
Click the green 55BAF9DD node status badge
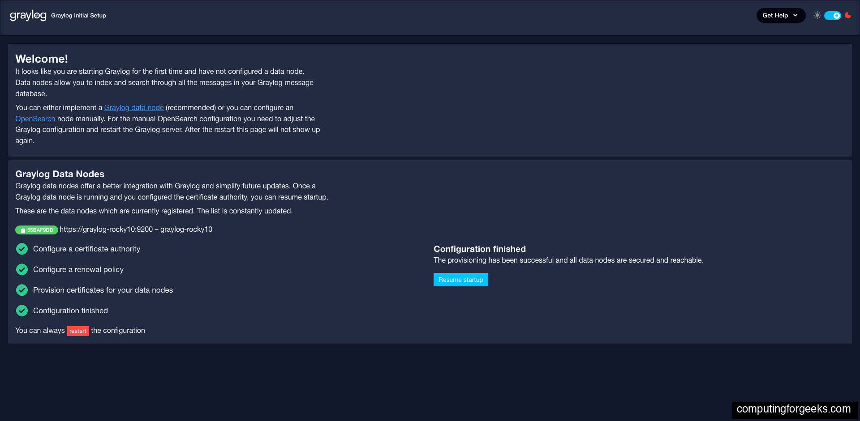point(36,230)
